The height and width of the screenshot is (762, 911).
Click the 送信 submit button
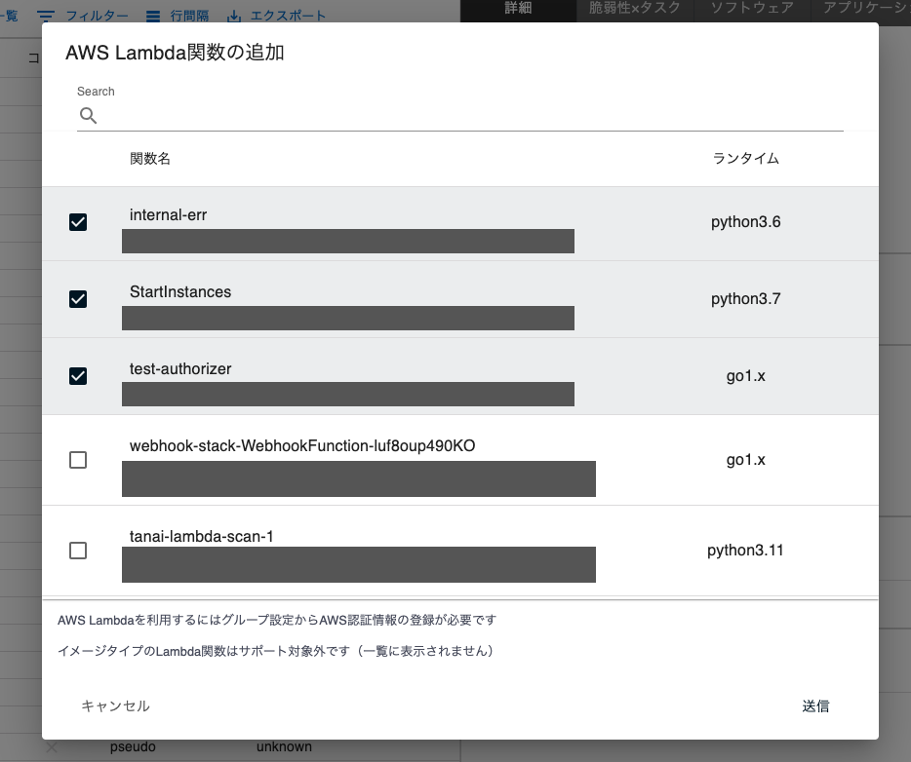click(x=815, y=705)
